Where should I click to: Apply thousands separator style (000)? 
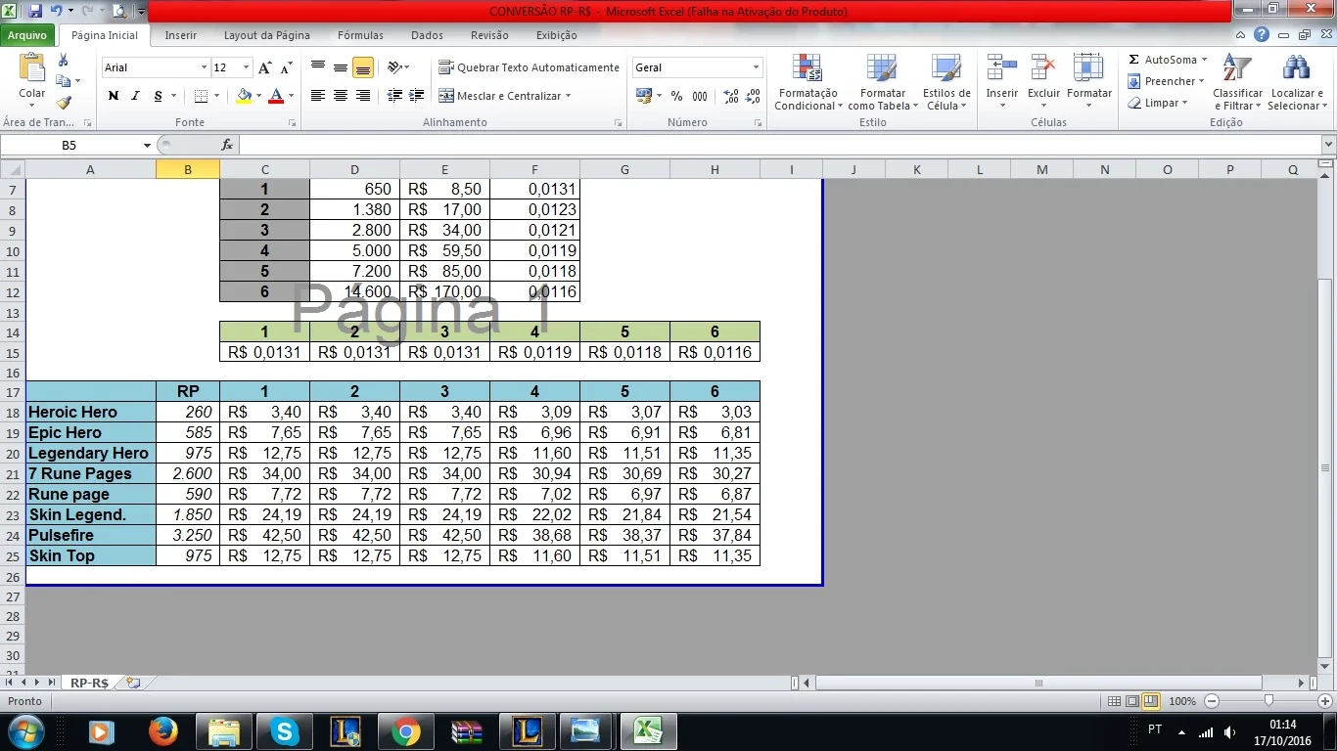click(700, 96)
